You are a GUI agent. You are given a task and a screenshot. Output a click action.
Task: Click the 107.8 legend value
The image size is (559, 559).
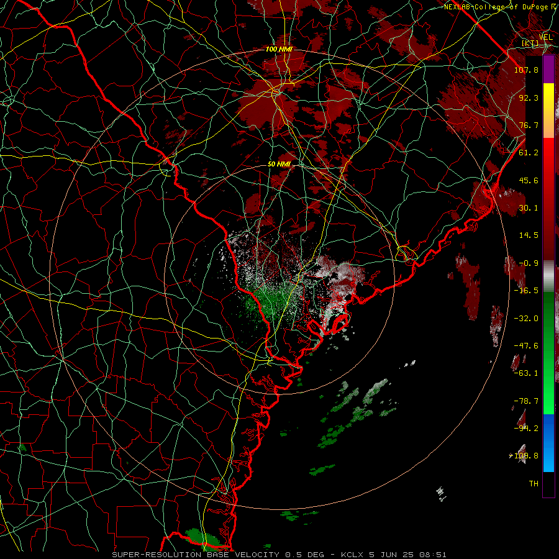[x=526, y=70]
